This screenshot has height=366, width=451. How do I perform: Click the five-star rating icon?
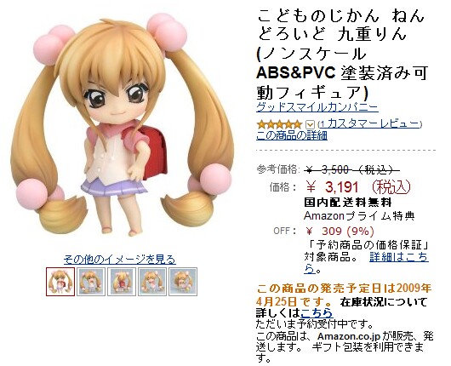(279, 124)
